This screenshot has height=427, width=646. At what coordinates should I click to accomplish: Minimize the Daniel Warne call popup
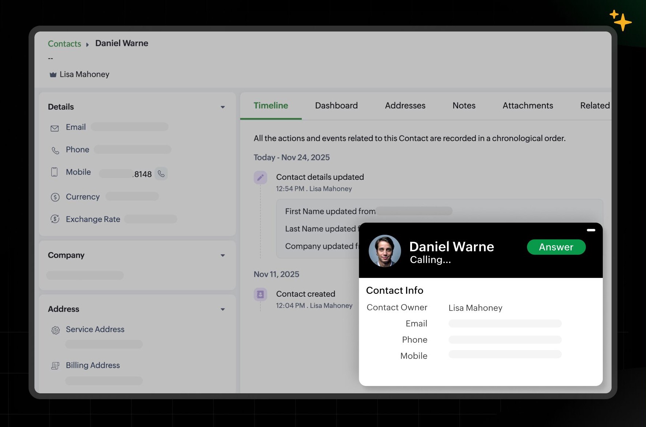(x=591, y=230)
